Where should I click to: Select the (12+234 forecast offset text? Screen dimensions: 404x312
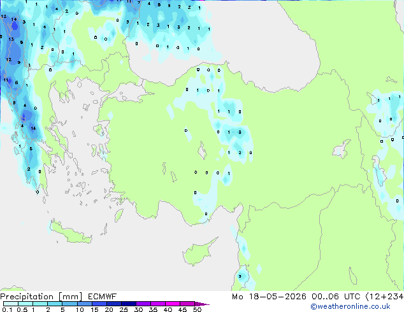[x=385, y=297]
